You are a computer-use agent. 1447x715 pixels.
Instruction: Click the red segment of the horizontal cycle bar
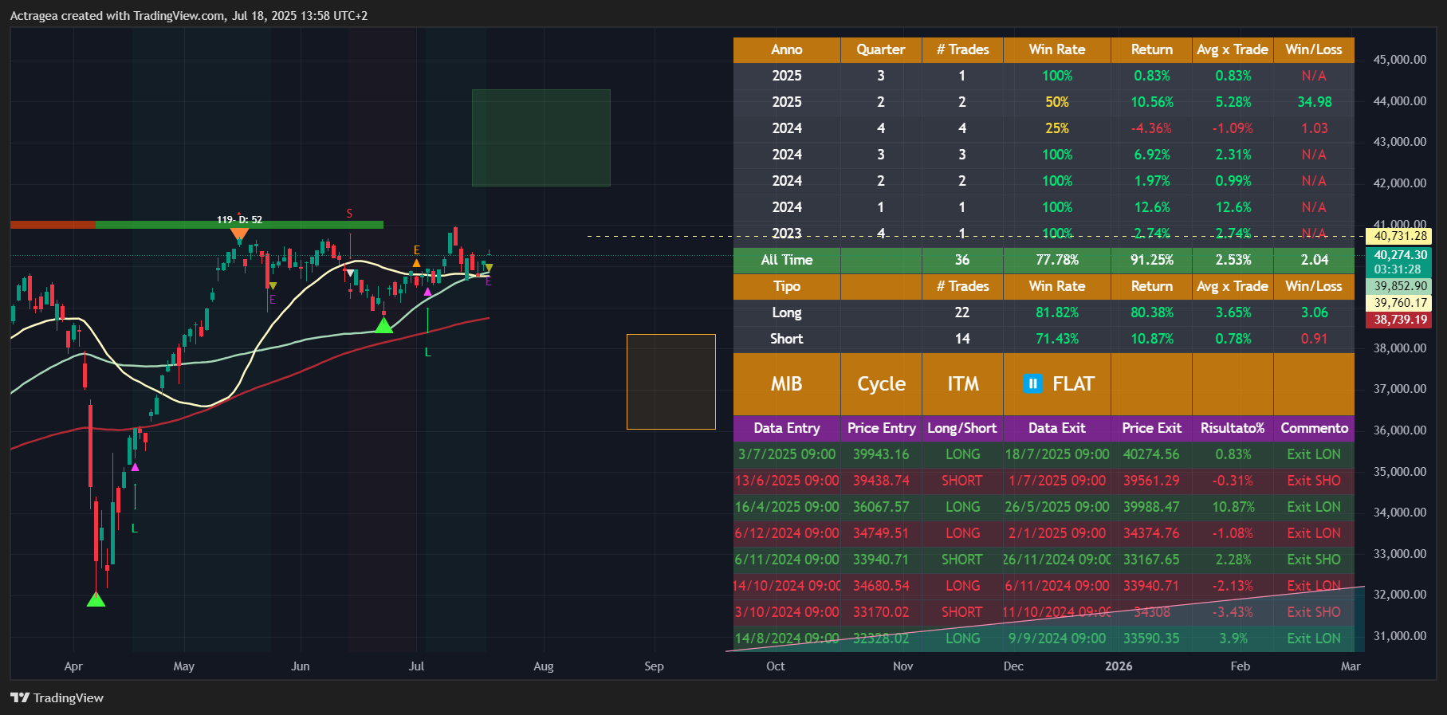tap(53, 225)
